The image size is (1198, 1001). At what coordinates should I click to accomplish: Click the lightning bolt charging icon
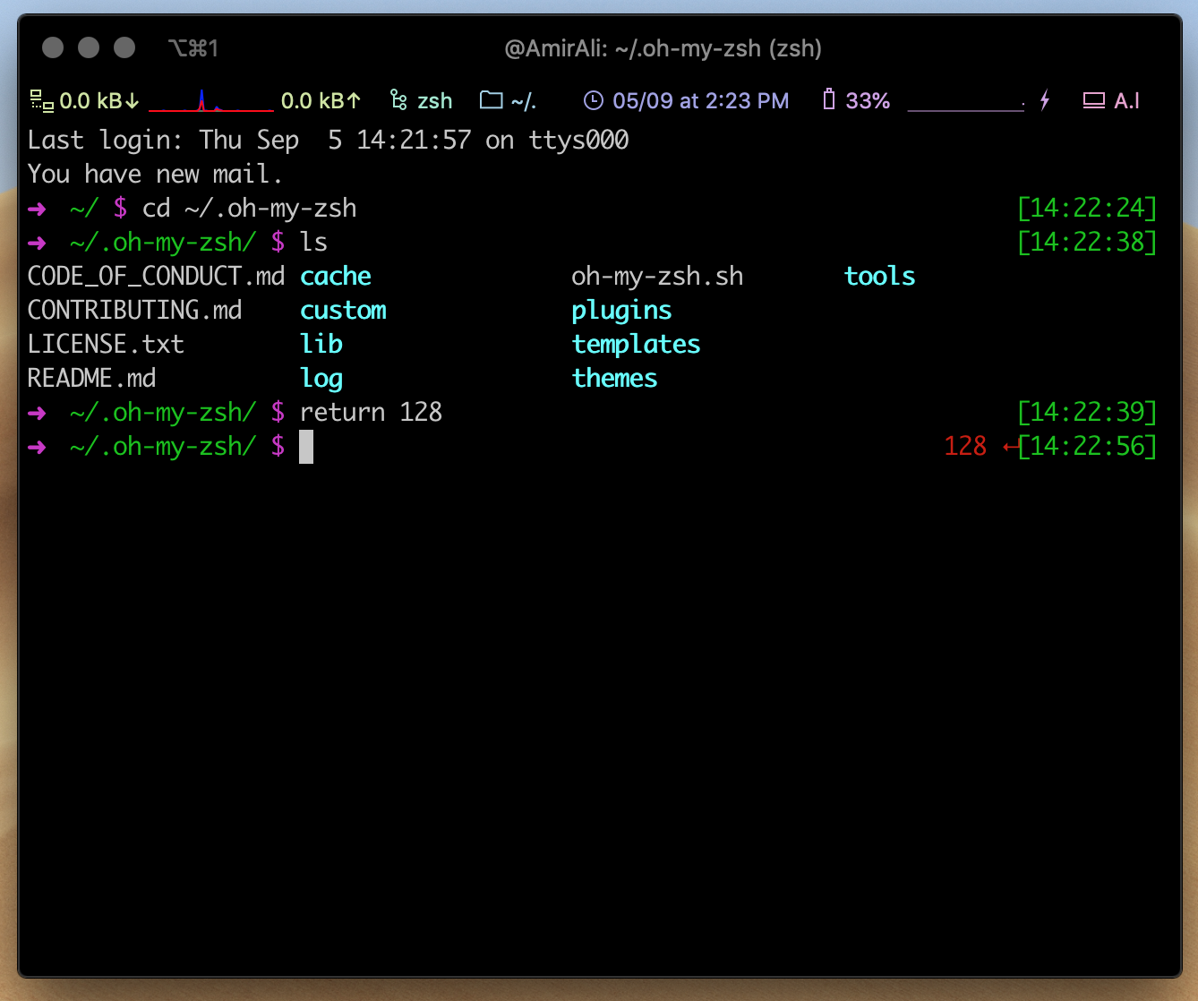1044,100
